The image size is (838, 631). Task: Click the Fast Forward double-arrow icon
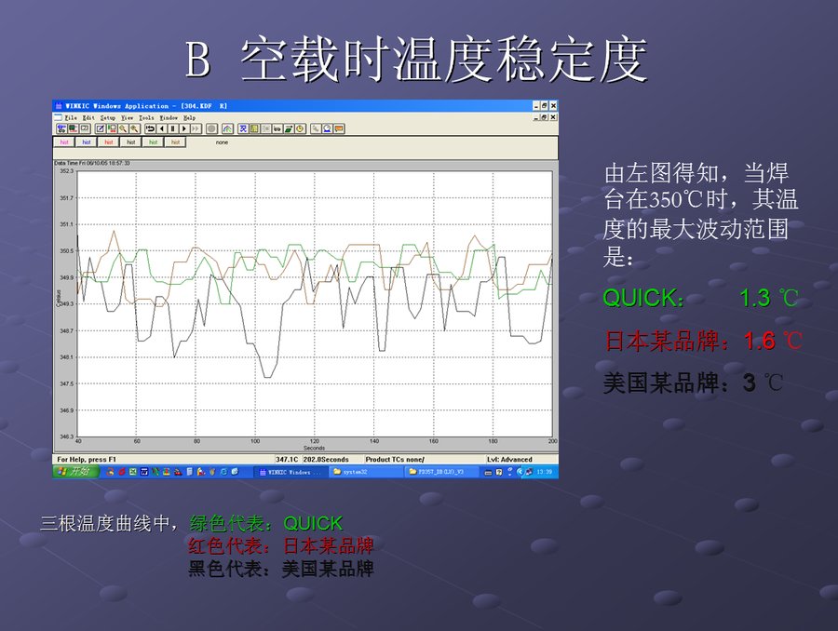tap(195, 128)
